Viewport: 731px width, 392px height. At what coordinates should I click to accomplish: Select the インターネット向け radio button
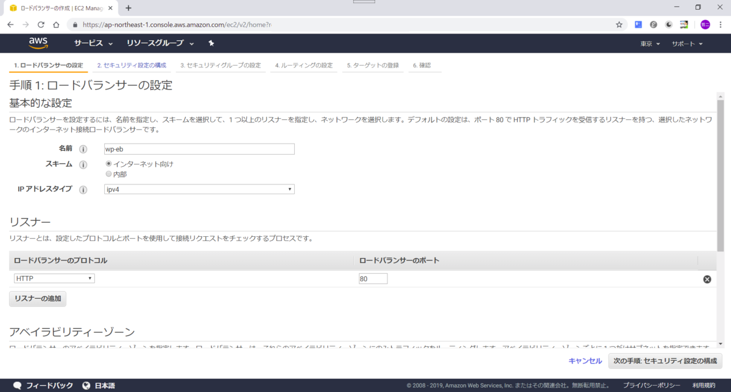click(x=108, y=163)
